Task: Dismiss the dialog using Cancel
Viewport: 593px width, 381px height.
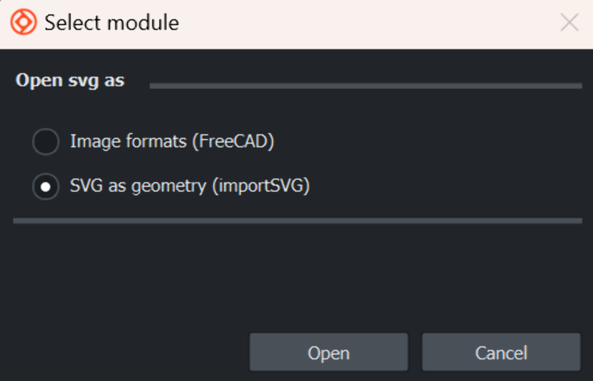Action: 501,352
